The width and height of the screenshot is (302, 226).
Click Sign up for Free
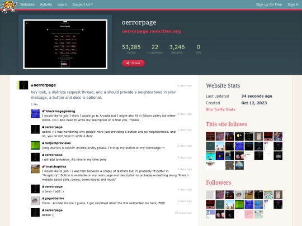269,4
